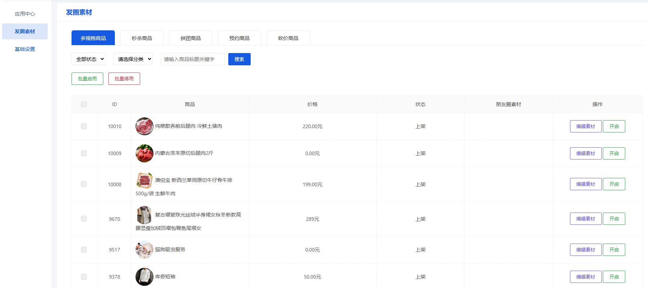Open the beef steak product image
The image size is (648, 288).
coord(144,180)
